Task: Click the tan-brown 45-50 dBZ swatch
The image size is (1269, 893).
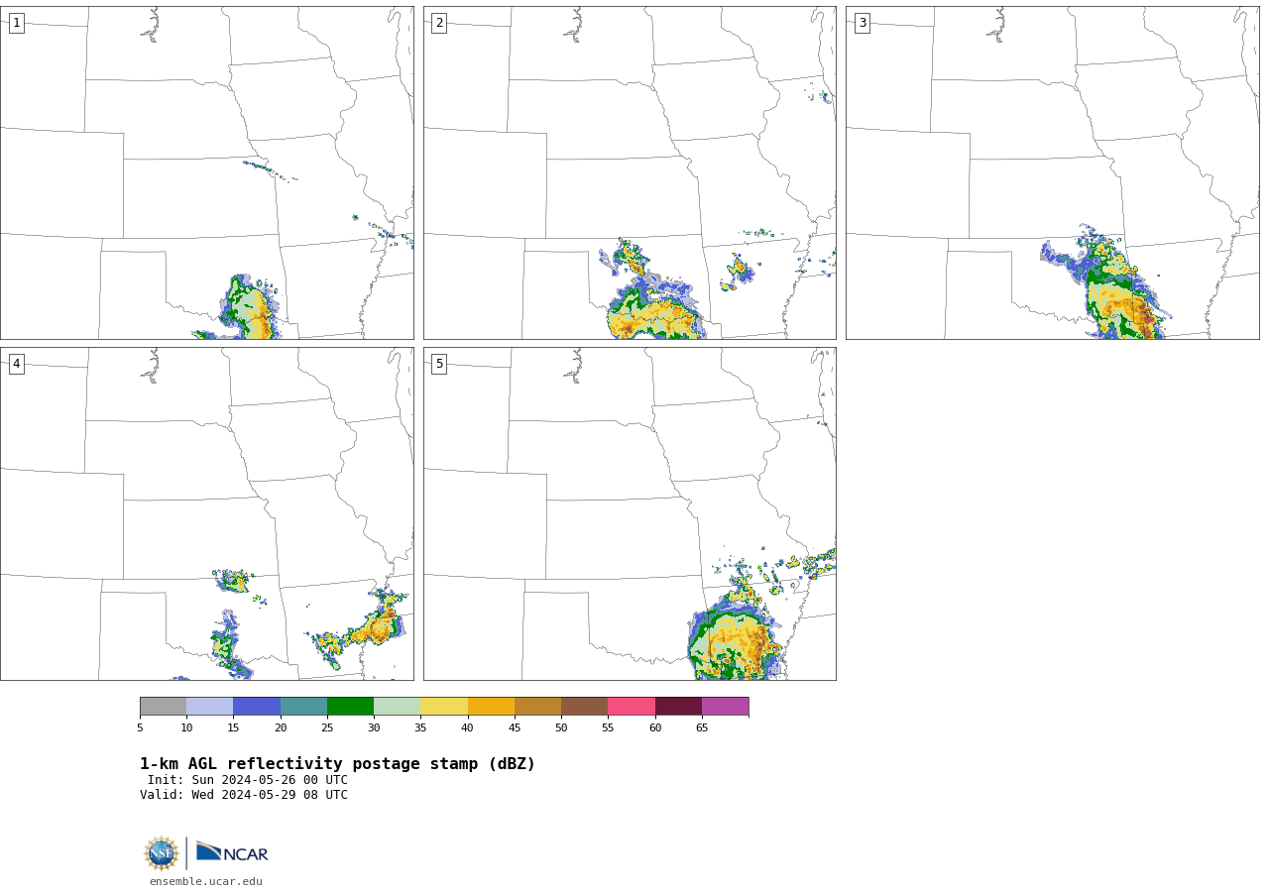Action: click(537, 706)
